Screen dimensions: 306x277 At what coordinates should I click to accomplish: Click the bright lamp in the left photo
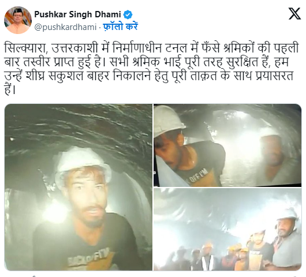click(55, 213)
